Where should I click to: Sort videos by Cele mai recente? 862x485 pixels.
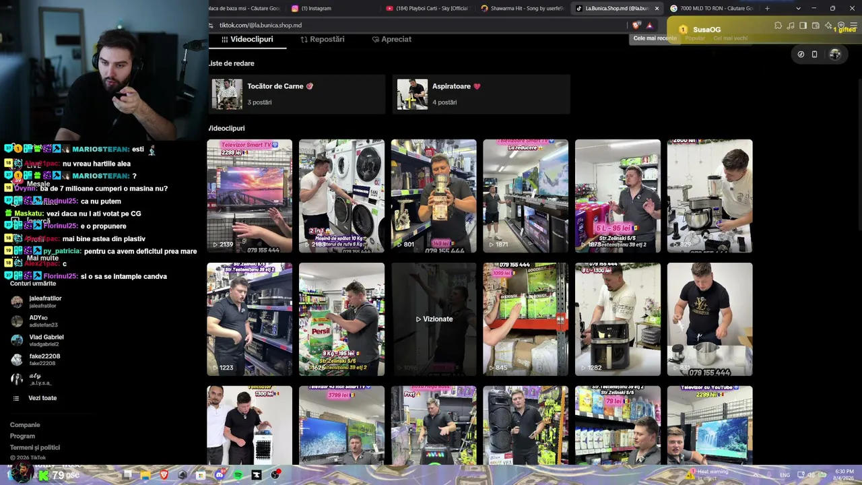(655, 38)
